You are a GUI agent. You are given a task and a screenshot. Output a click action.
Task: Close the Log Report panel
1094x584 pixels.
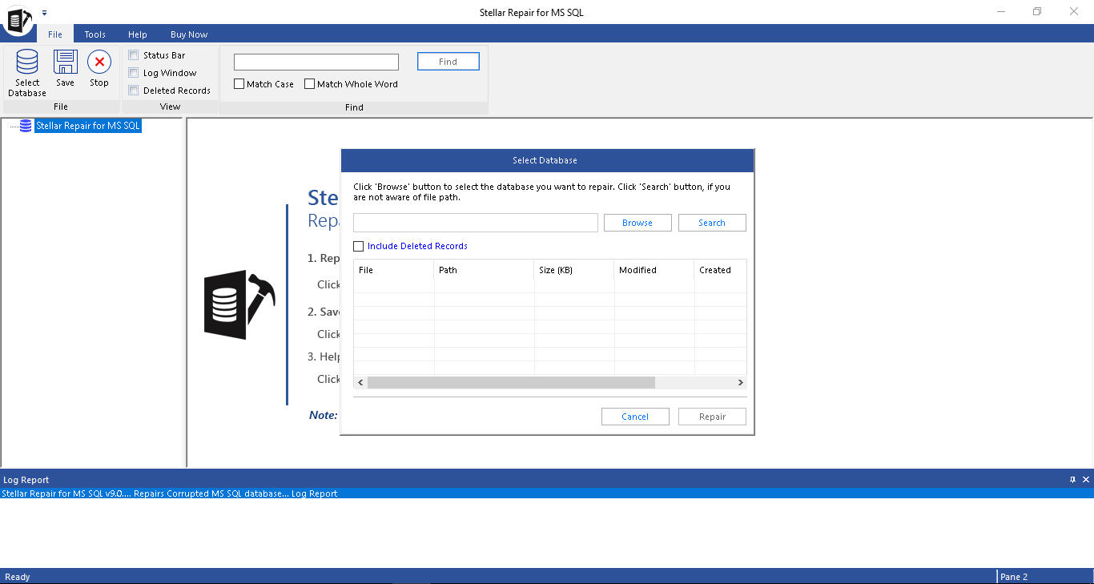click(1086, 480)
